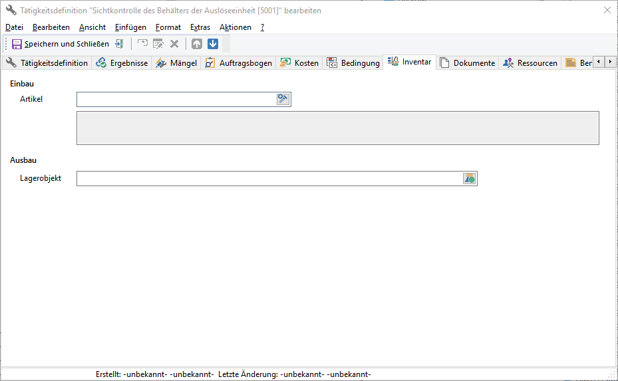Click Speichern und Schließen button

pos(61,44)
